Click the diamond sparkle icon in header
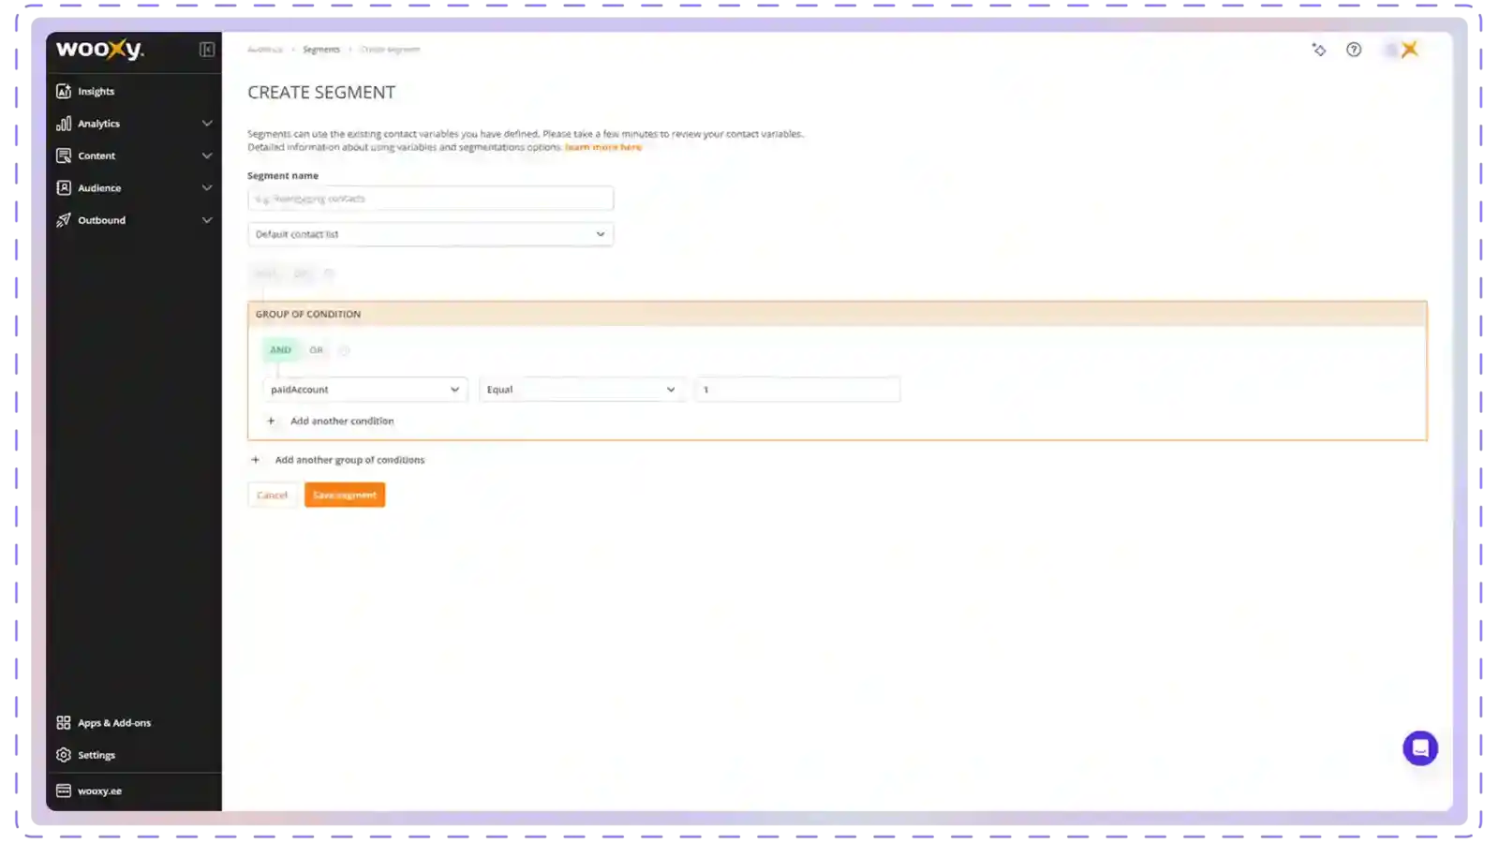1499x843 pixels. point(1319,50)
